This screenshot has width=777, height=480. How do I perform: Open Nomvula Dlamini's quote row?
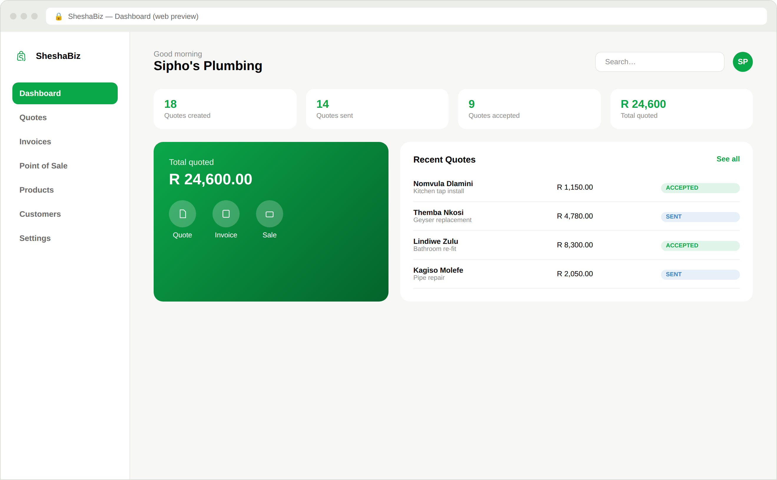tap(576, 187)
